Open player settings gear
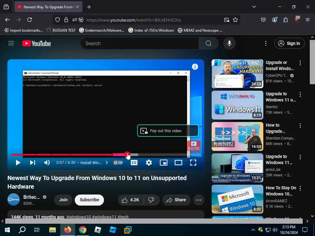The image size is (315, 236). [149, 163]
